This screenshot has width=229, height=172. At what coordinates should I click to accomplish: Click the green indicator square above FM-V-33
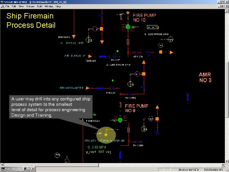pyautogui.click(x=113, y=81)
